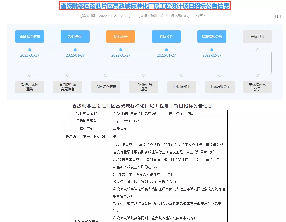Show the 中标候选人公示 step
This screenshot has height=222, width=286.
pos(257,87)
